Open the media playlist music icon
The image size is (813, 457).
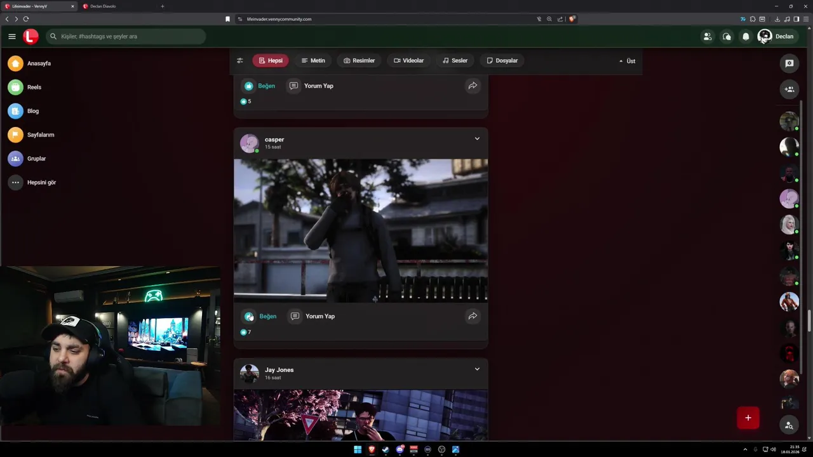(786, 19)
